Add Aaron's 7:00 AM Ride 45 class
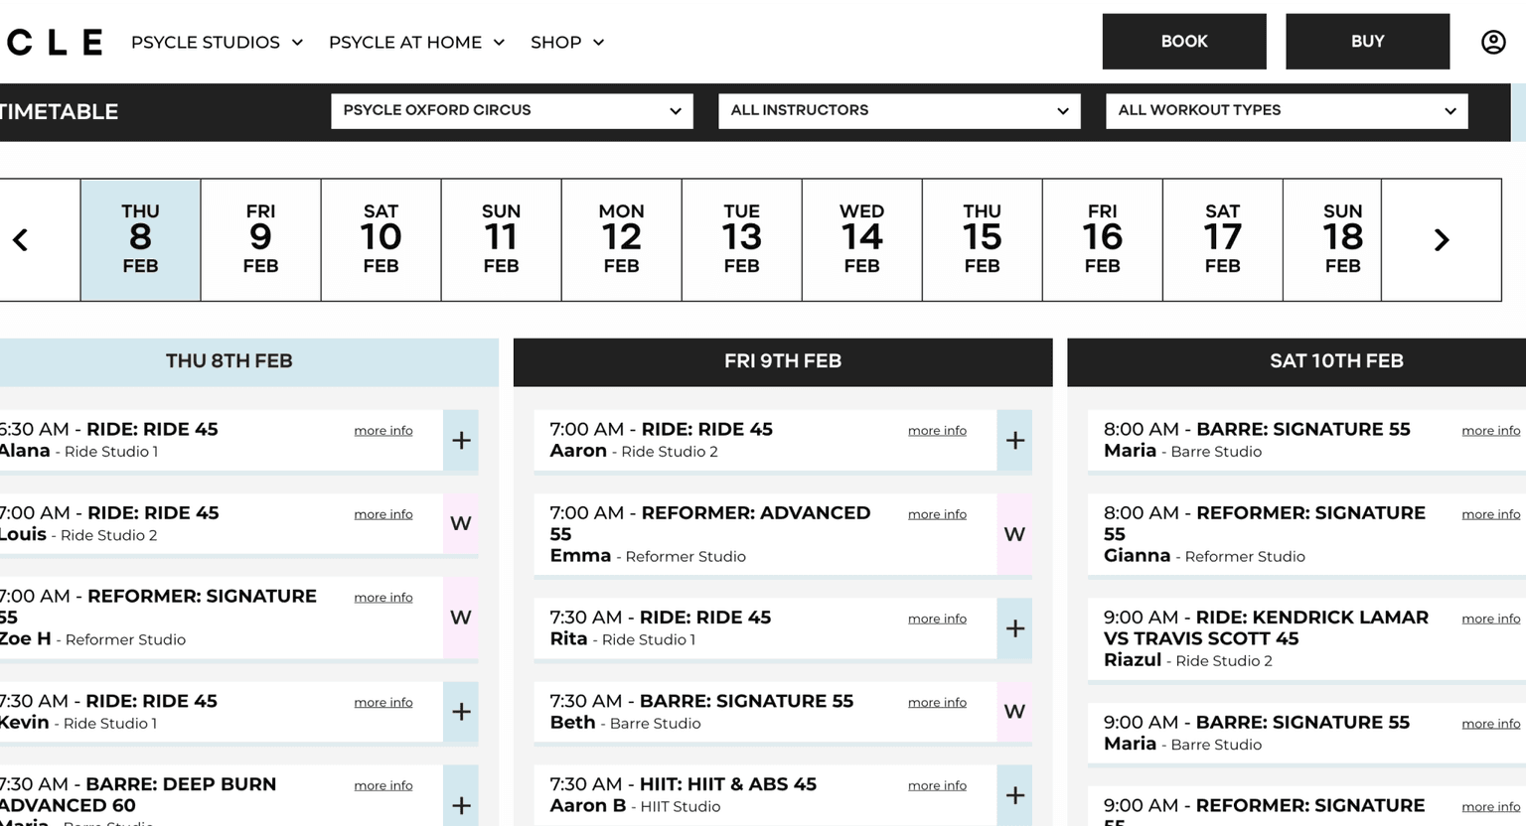Viewport: 1526px width, 826px height. [1014, 440]
